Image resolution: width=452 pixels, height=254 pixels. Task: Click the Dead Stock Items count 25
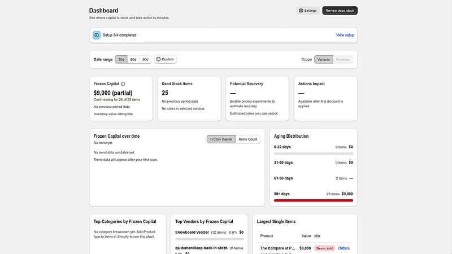[x=165, y=93]
